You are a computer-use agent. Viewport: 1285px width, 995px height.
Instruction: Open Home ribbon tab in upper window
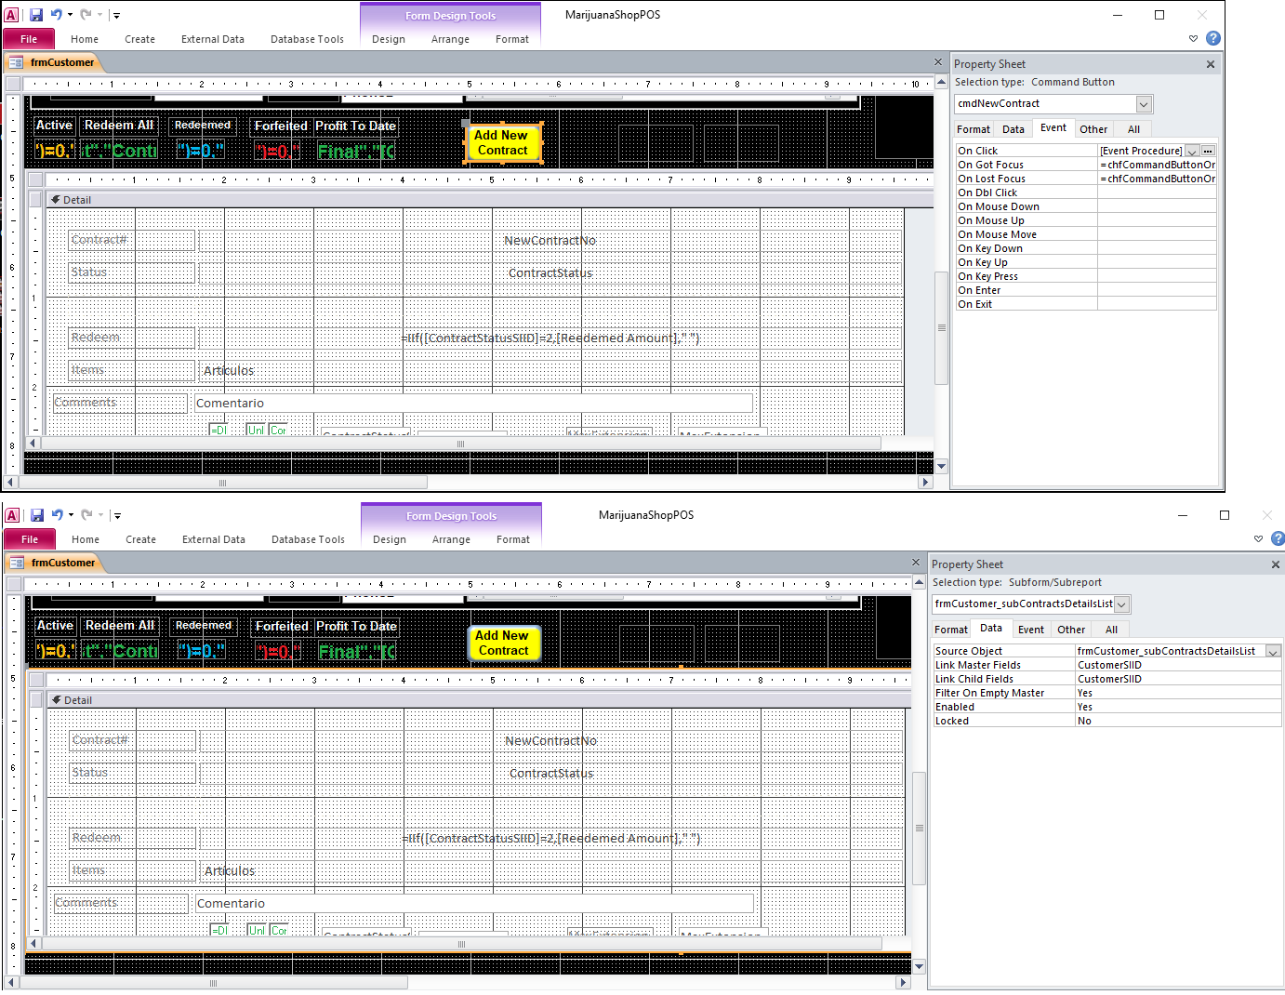pyautogui.click(x=85, y=39)
